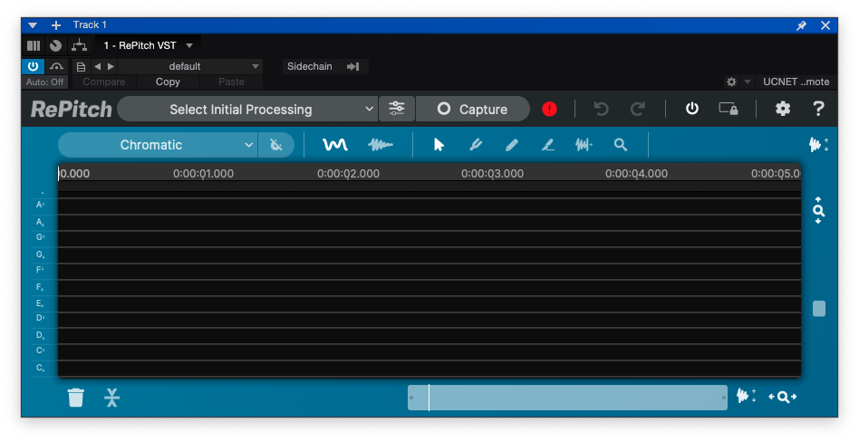Click the red warning alert icon
The image size is (859, 442).
[549, 109]
